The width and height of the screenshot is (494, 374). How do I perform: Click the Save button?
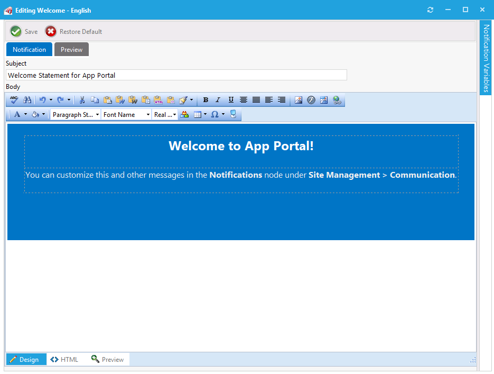point(24,32)
